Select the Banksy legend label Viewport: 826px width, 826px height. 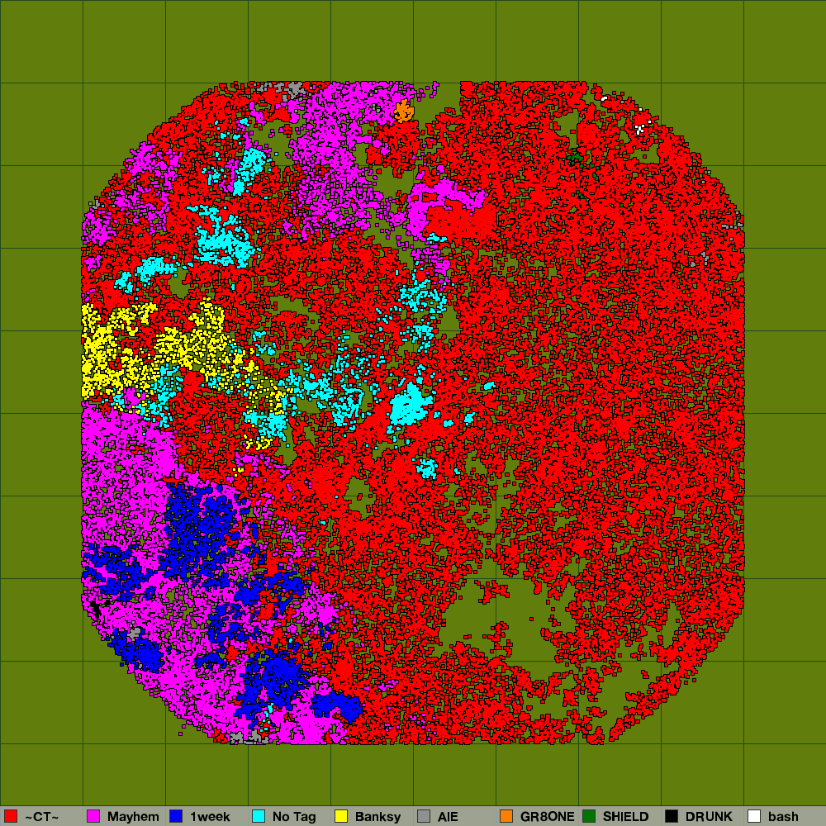point(377,817)
